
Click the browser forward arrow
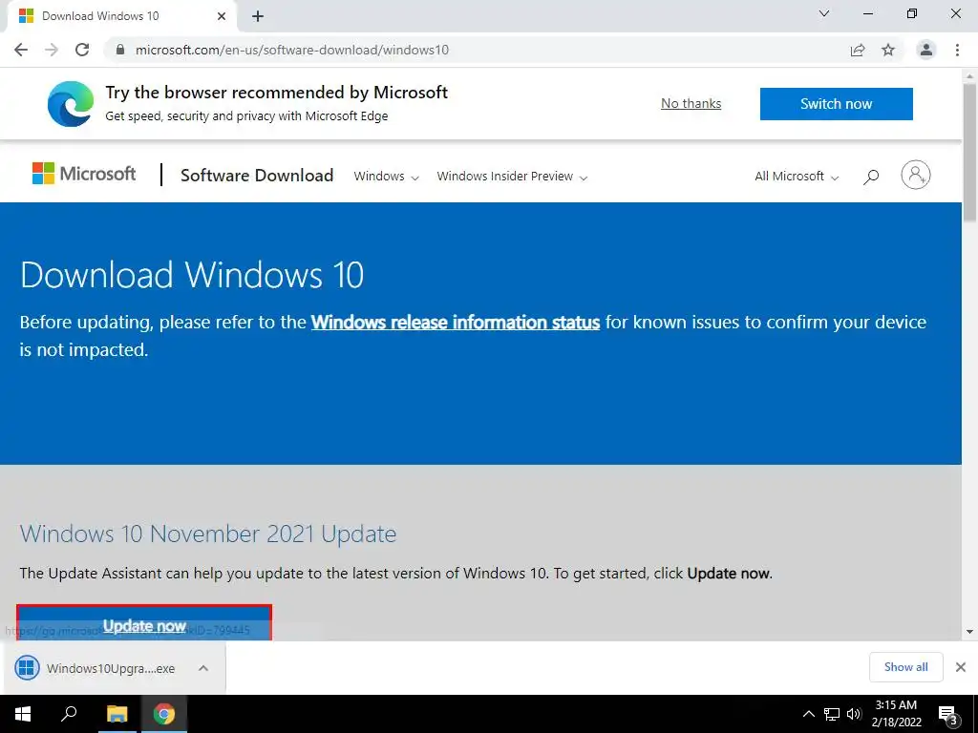[x=52, y=50]
